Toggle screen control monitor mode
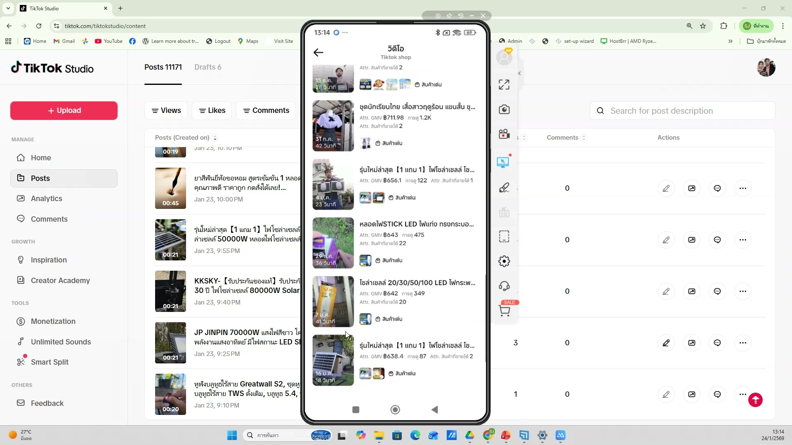 point(504,162)
